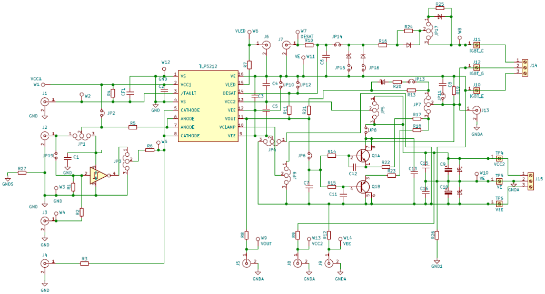Select test point TP6 VEE

pos(499,204)
